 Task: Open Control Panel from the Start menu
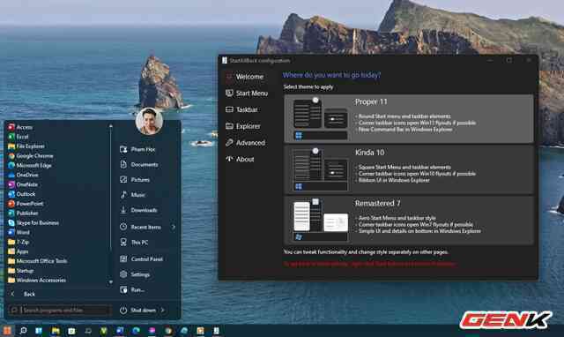click(141, 258)
